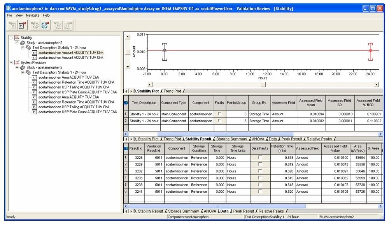Image resolution: width=389 pixels, height=225 pixels.
Task: Click cell with Assessed Field Value 0.010107
Action: tap(336, 185)
